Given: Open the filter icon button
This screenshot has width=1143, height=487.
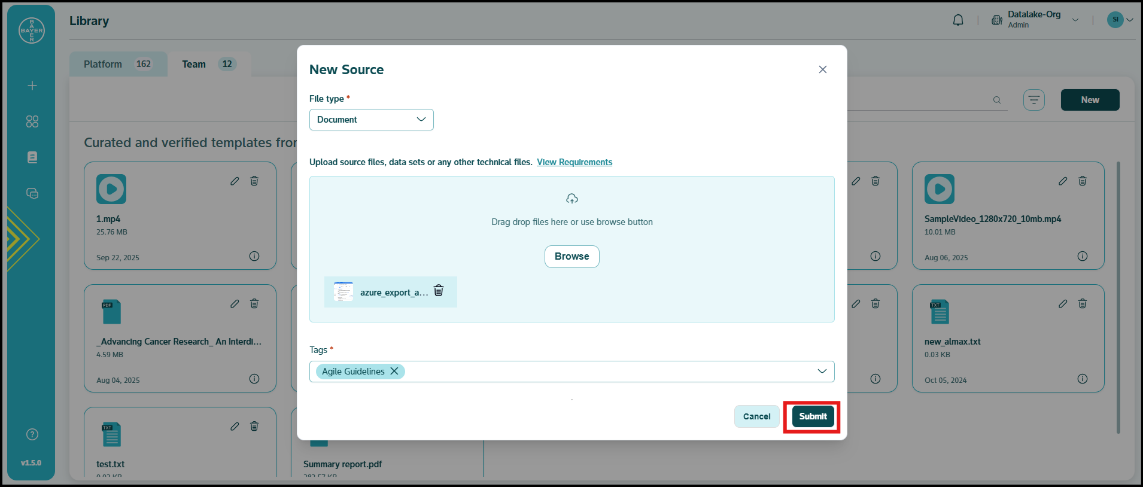Looking at the screenshot, I should pos(1034,100).
